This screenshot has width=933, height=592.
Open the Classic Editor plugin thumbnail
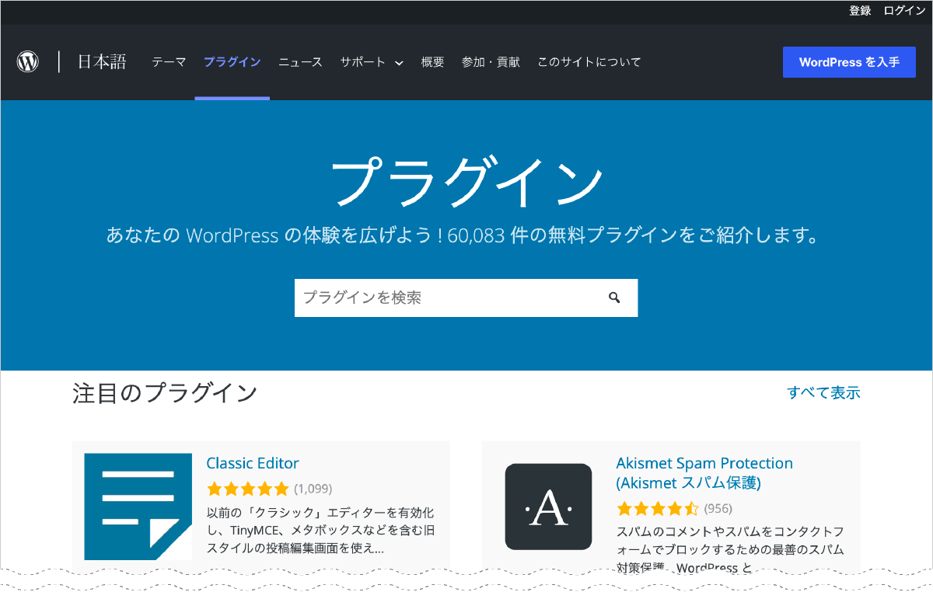[138, 507]
